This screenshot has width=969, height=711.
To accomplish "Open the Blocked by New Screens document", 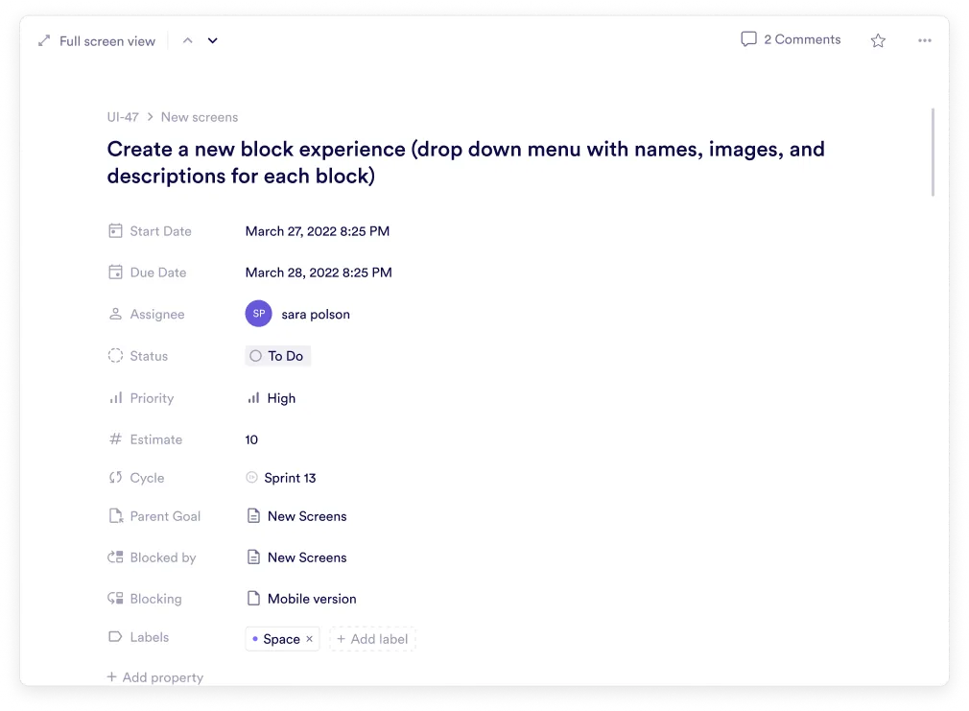I will [x=306, y=557].
